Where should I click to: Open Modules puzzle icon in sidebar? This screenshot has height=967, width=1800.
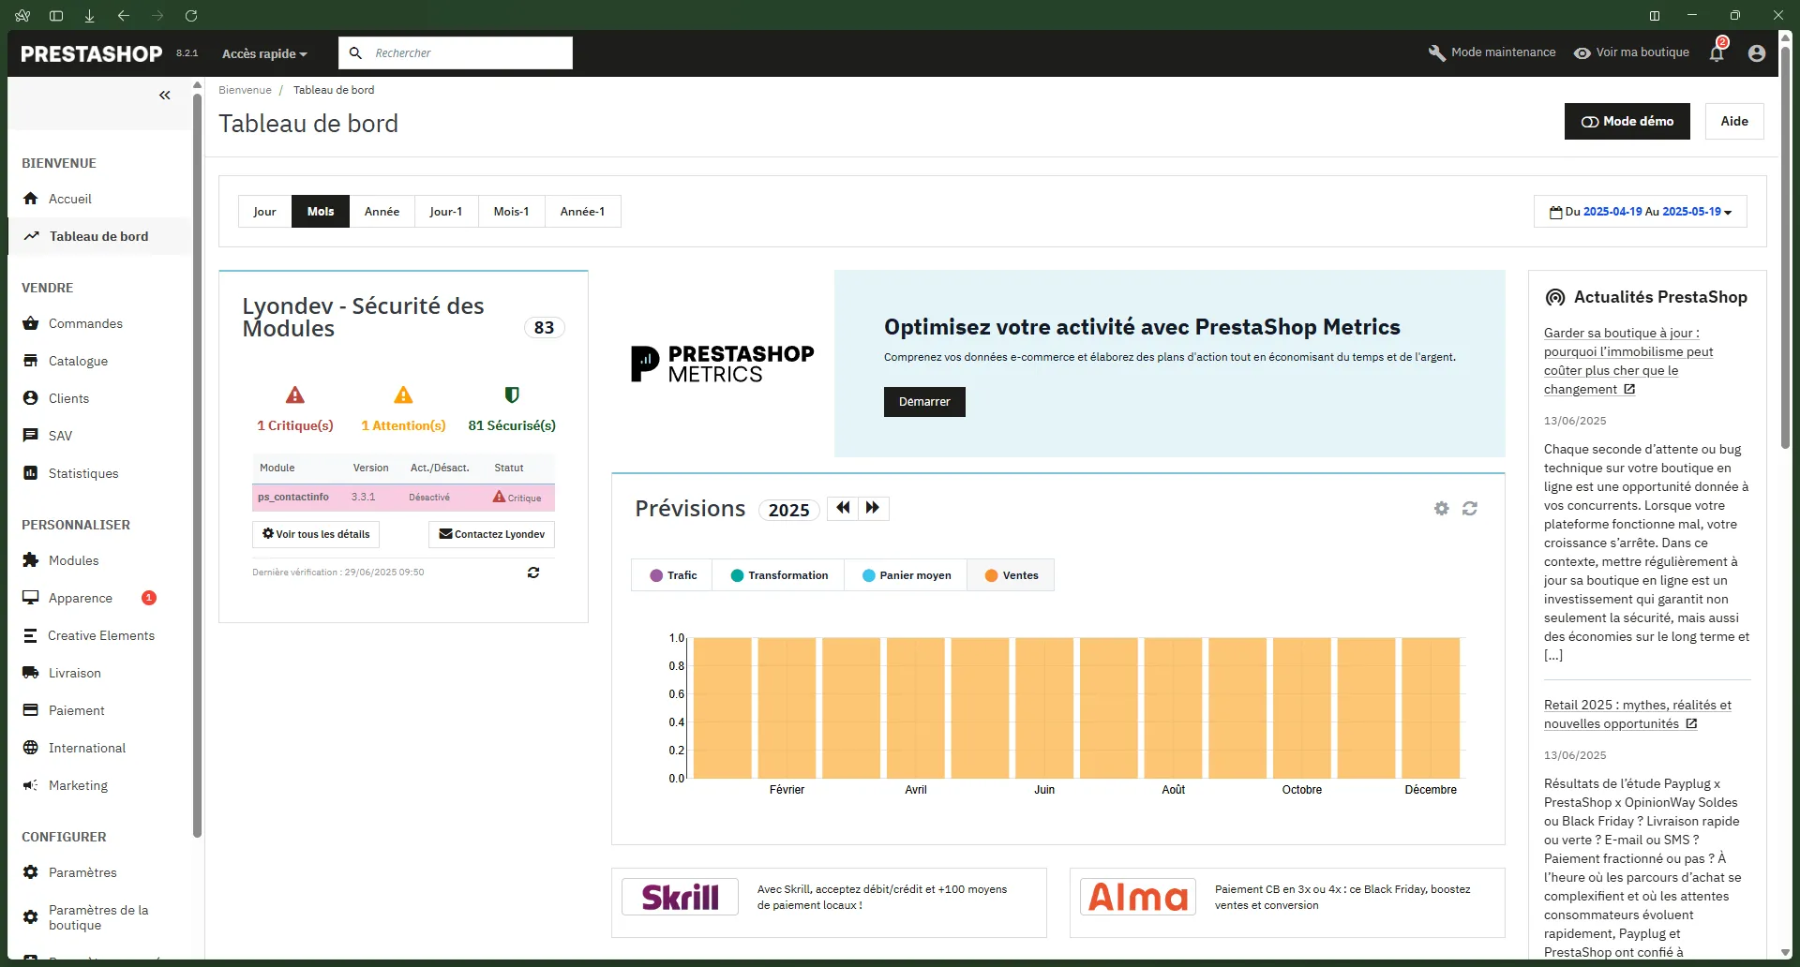(31, 560)
